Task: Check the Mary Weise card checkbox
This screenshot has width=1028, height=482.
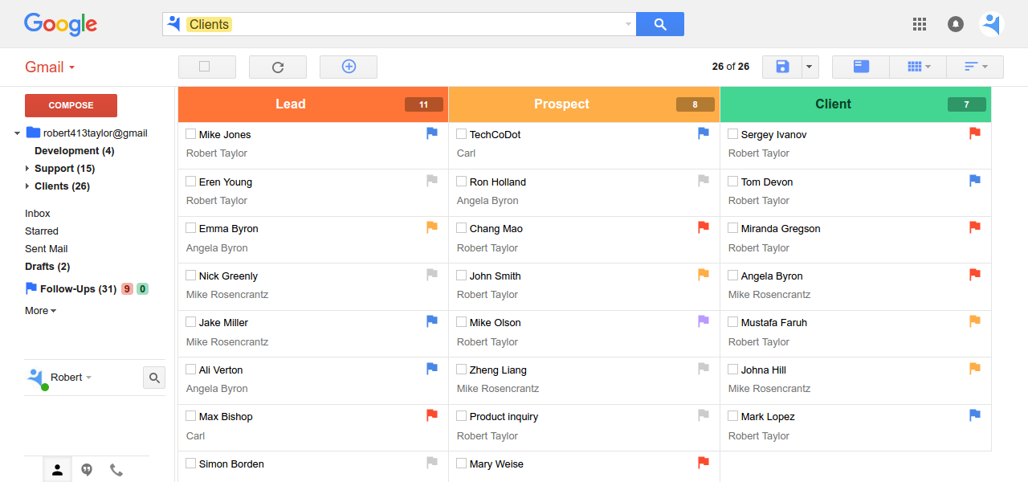Action: [462, 464]
